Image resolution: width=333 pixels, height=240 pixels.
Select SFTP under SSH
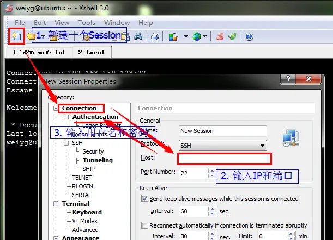coord(89,169)
